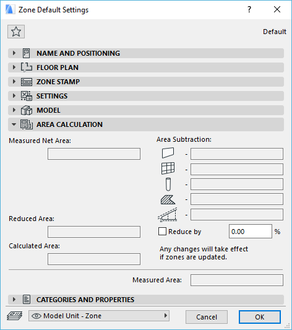This screenshot has height=330, width=292.
Task: Expand the Model panel arrow
Action: tap(14, 110)
